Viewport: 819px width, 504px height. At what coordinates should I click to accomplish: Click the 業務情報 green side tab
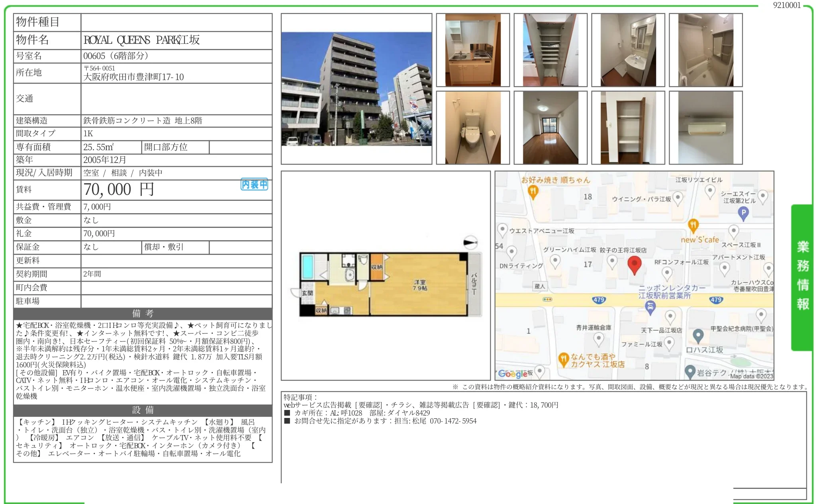point(802,276)
